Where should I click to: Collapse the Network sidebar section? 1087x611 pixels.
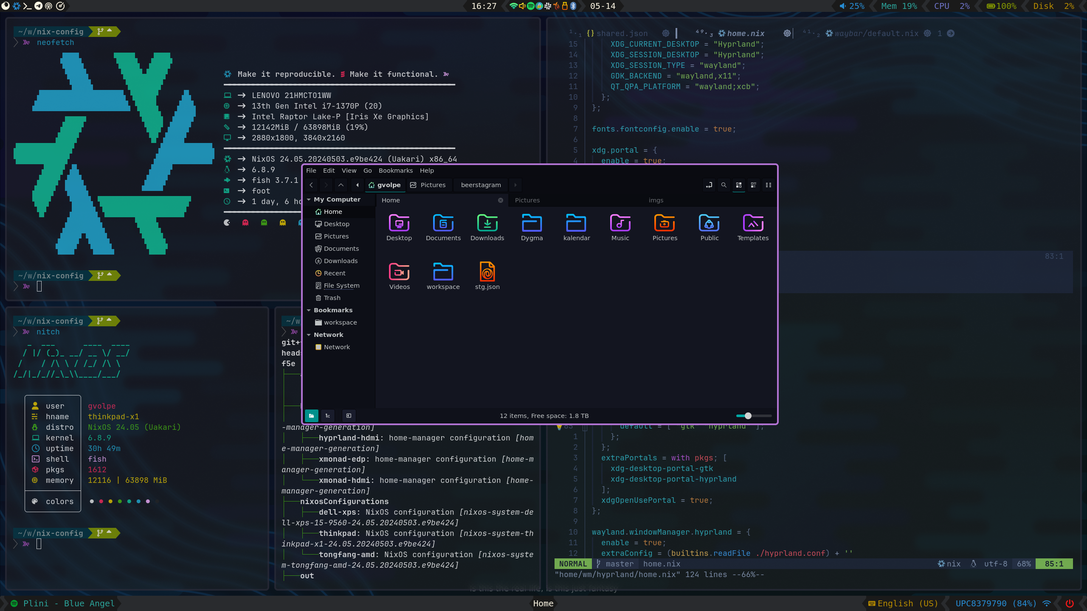309,335
